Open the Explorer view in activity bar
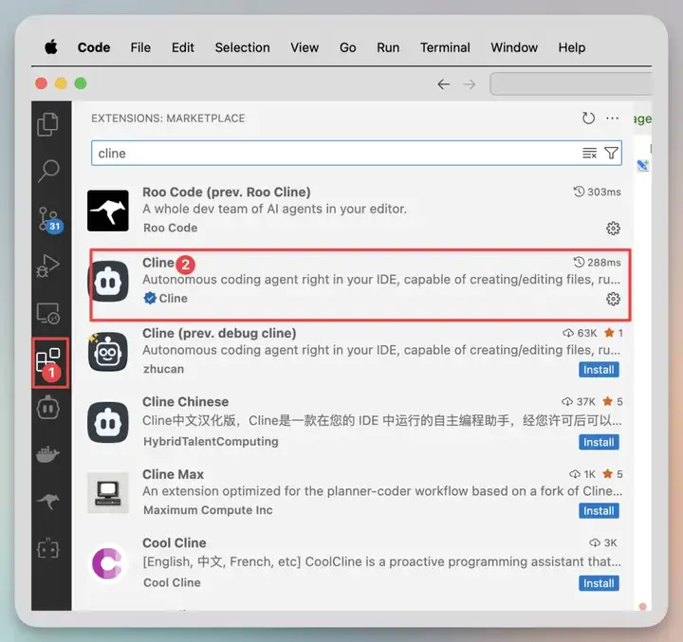Screen dimensions: 683x642 coord(48,124)
